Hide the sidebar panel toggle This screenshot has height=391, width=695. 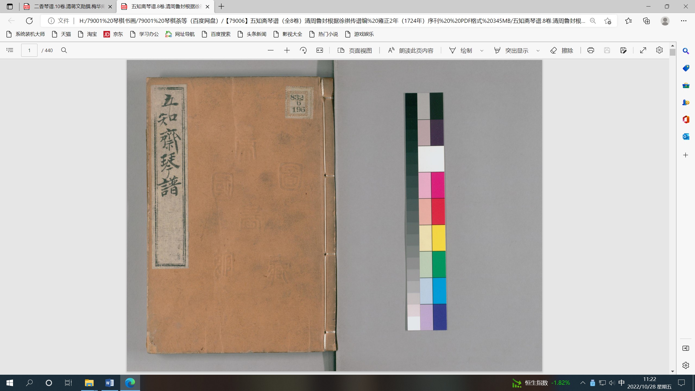pos(686,348)
